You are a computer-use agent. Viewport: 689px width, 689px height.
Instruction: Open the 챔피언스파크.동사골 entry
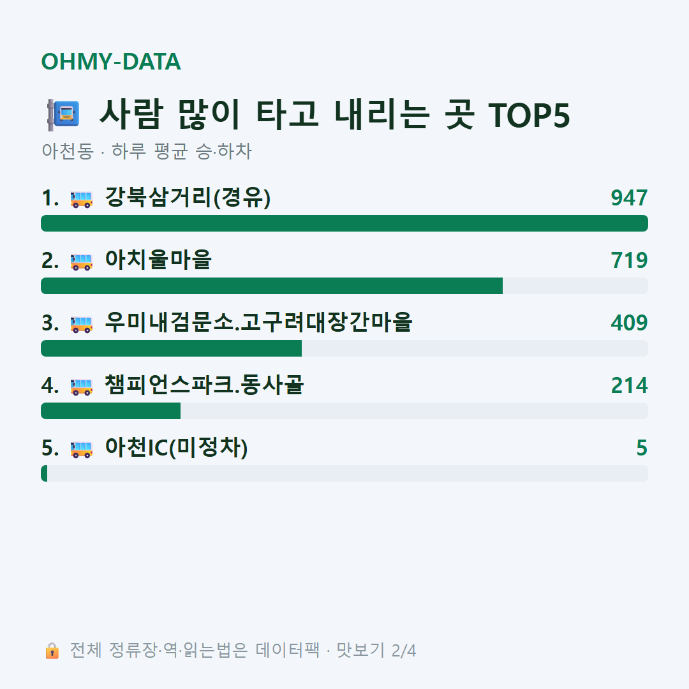(x=204, y=385)
